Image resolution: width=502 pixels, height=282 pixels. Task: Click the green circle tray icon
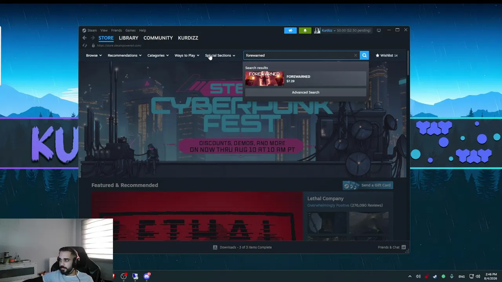[x=443, y=277]
